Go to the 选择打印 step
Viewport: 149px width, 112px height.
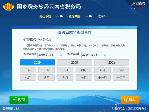click(x=104, y=16)
